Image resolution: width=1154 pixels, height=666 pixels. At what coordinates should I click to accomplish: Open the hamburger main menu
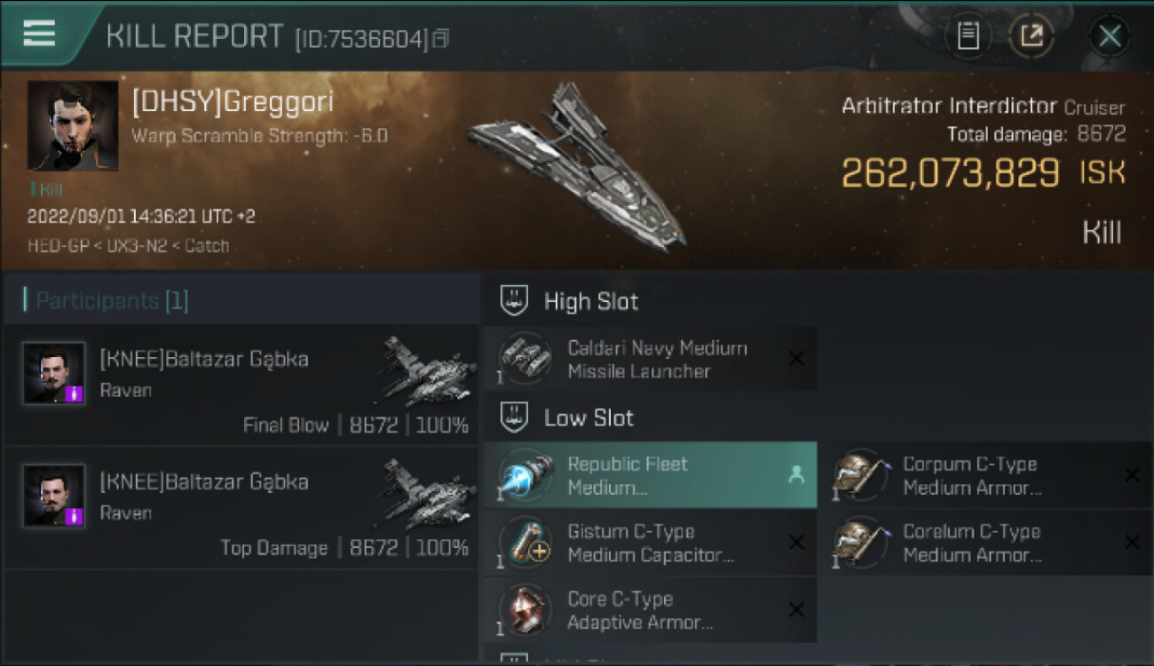tap(39, 34)
